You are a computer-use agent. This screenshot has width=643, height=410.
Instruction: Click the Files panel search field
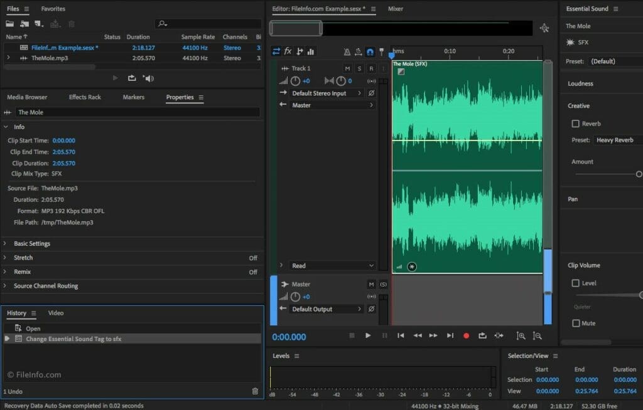point(210,24)
